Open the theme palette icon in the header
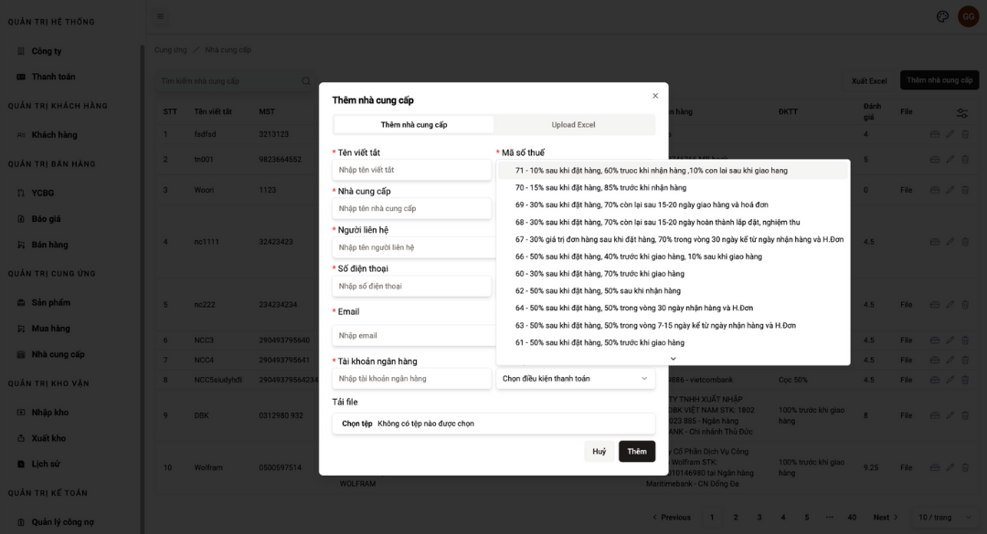 (x=943, y=16)
